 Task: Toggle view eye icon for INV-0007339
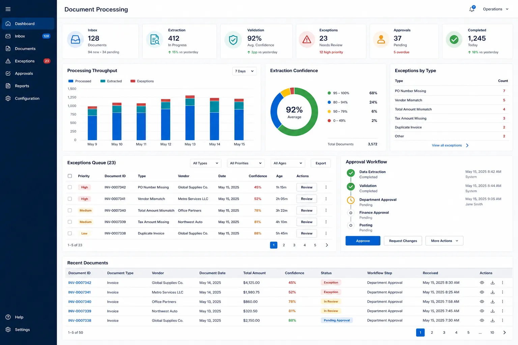tap(482, 311)
